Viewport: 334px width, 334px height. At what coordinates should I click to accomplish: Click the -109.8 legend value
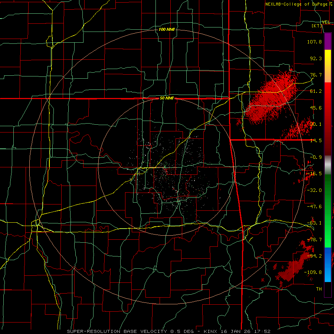click(313, 272)
